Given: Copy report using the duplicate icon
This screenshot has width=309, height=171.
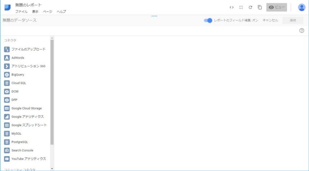Looking at the screenshot, I should point(260,7).
